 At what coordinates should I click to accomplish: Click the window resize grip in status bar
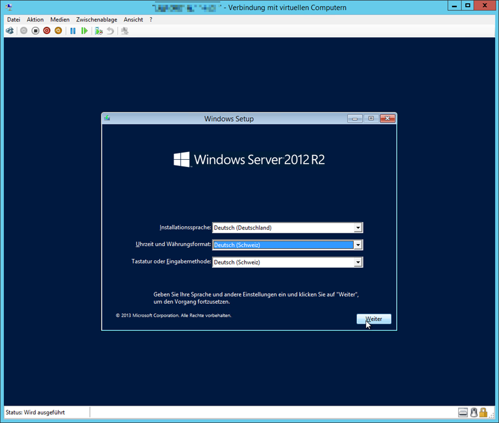[x=492, y=415]
